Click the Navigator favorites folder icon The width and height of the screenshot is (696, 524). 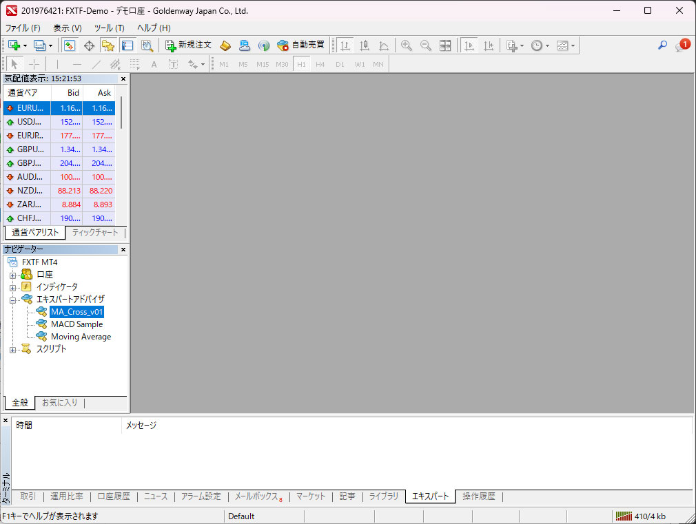(x=108, y=45)
